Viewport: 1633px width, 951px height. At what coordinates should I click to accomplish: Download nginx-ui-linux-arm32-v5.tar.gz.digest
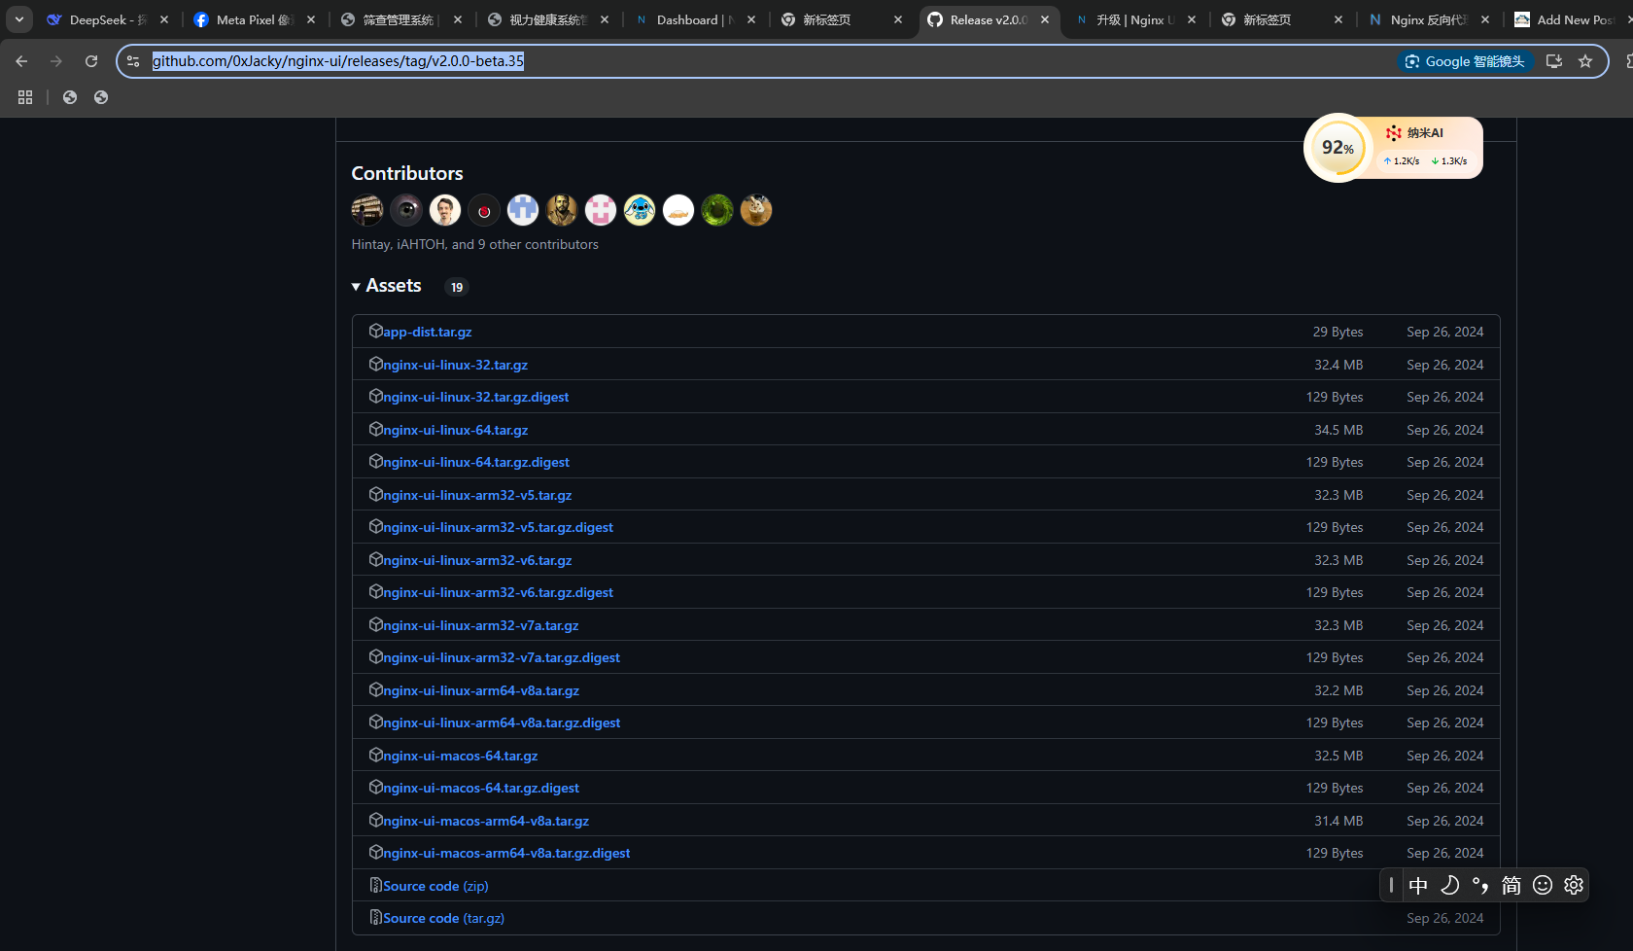498,527
